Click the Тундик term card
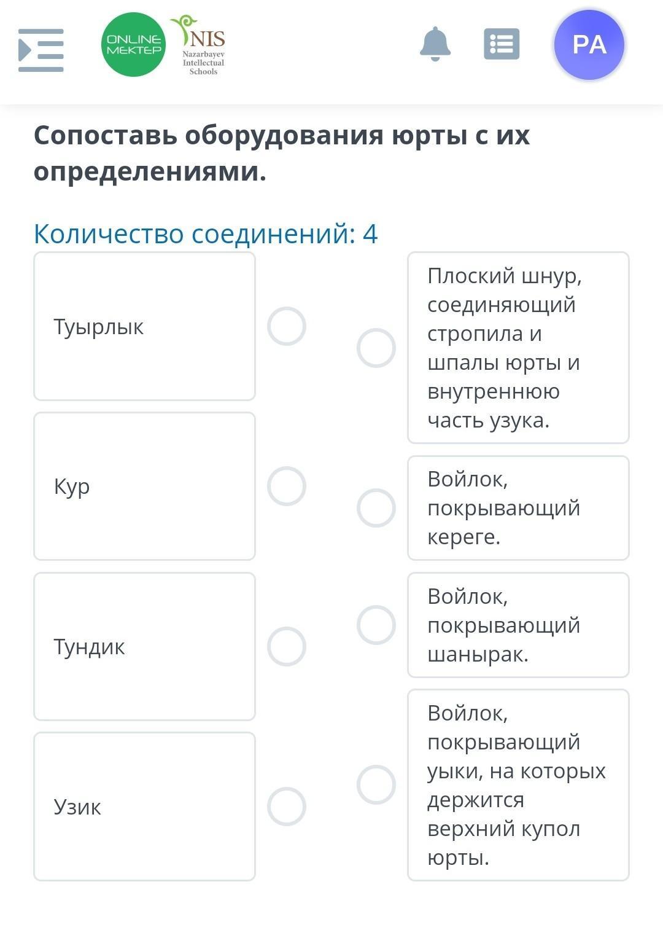Screen dimensions: 663x930 pos(144,646)
